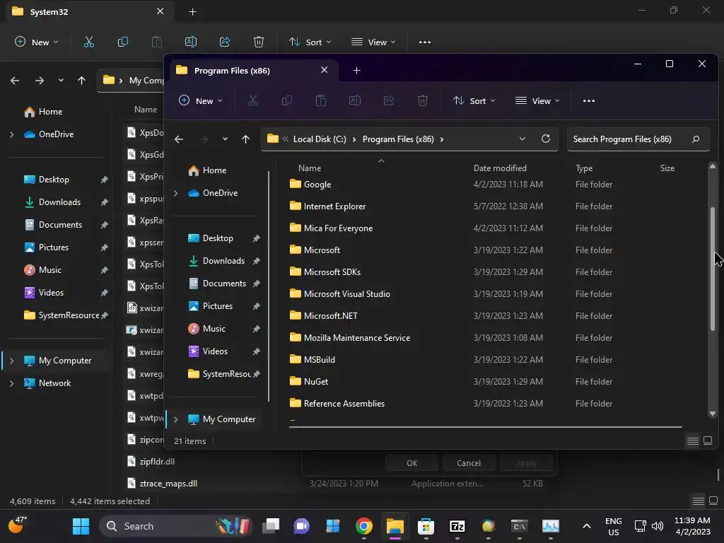The width and height of the screenshot is (724, 543).
Task: Open View dropdown in System32 window
Action: point(373,42)
